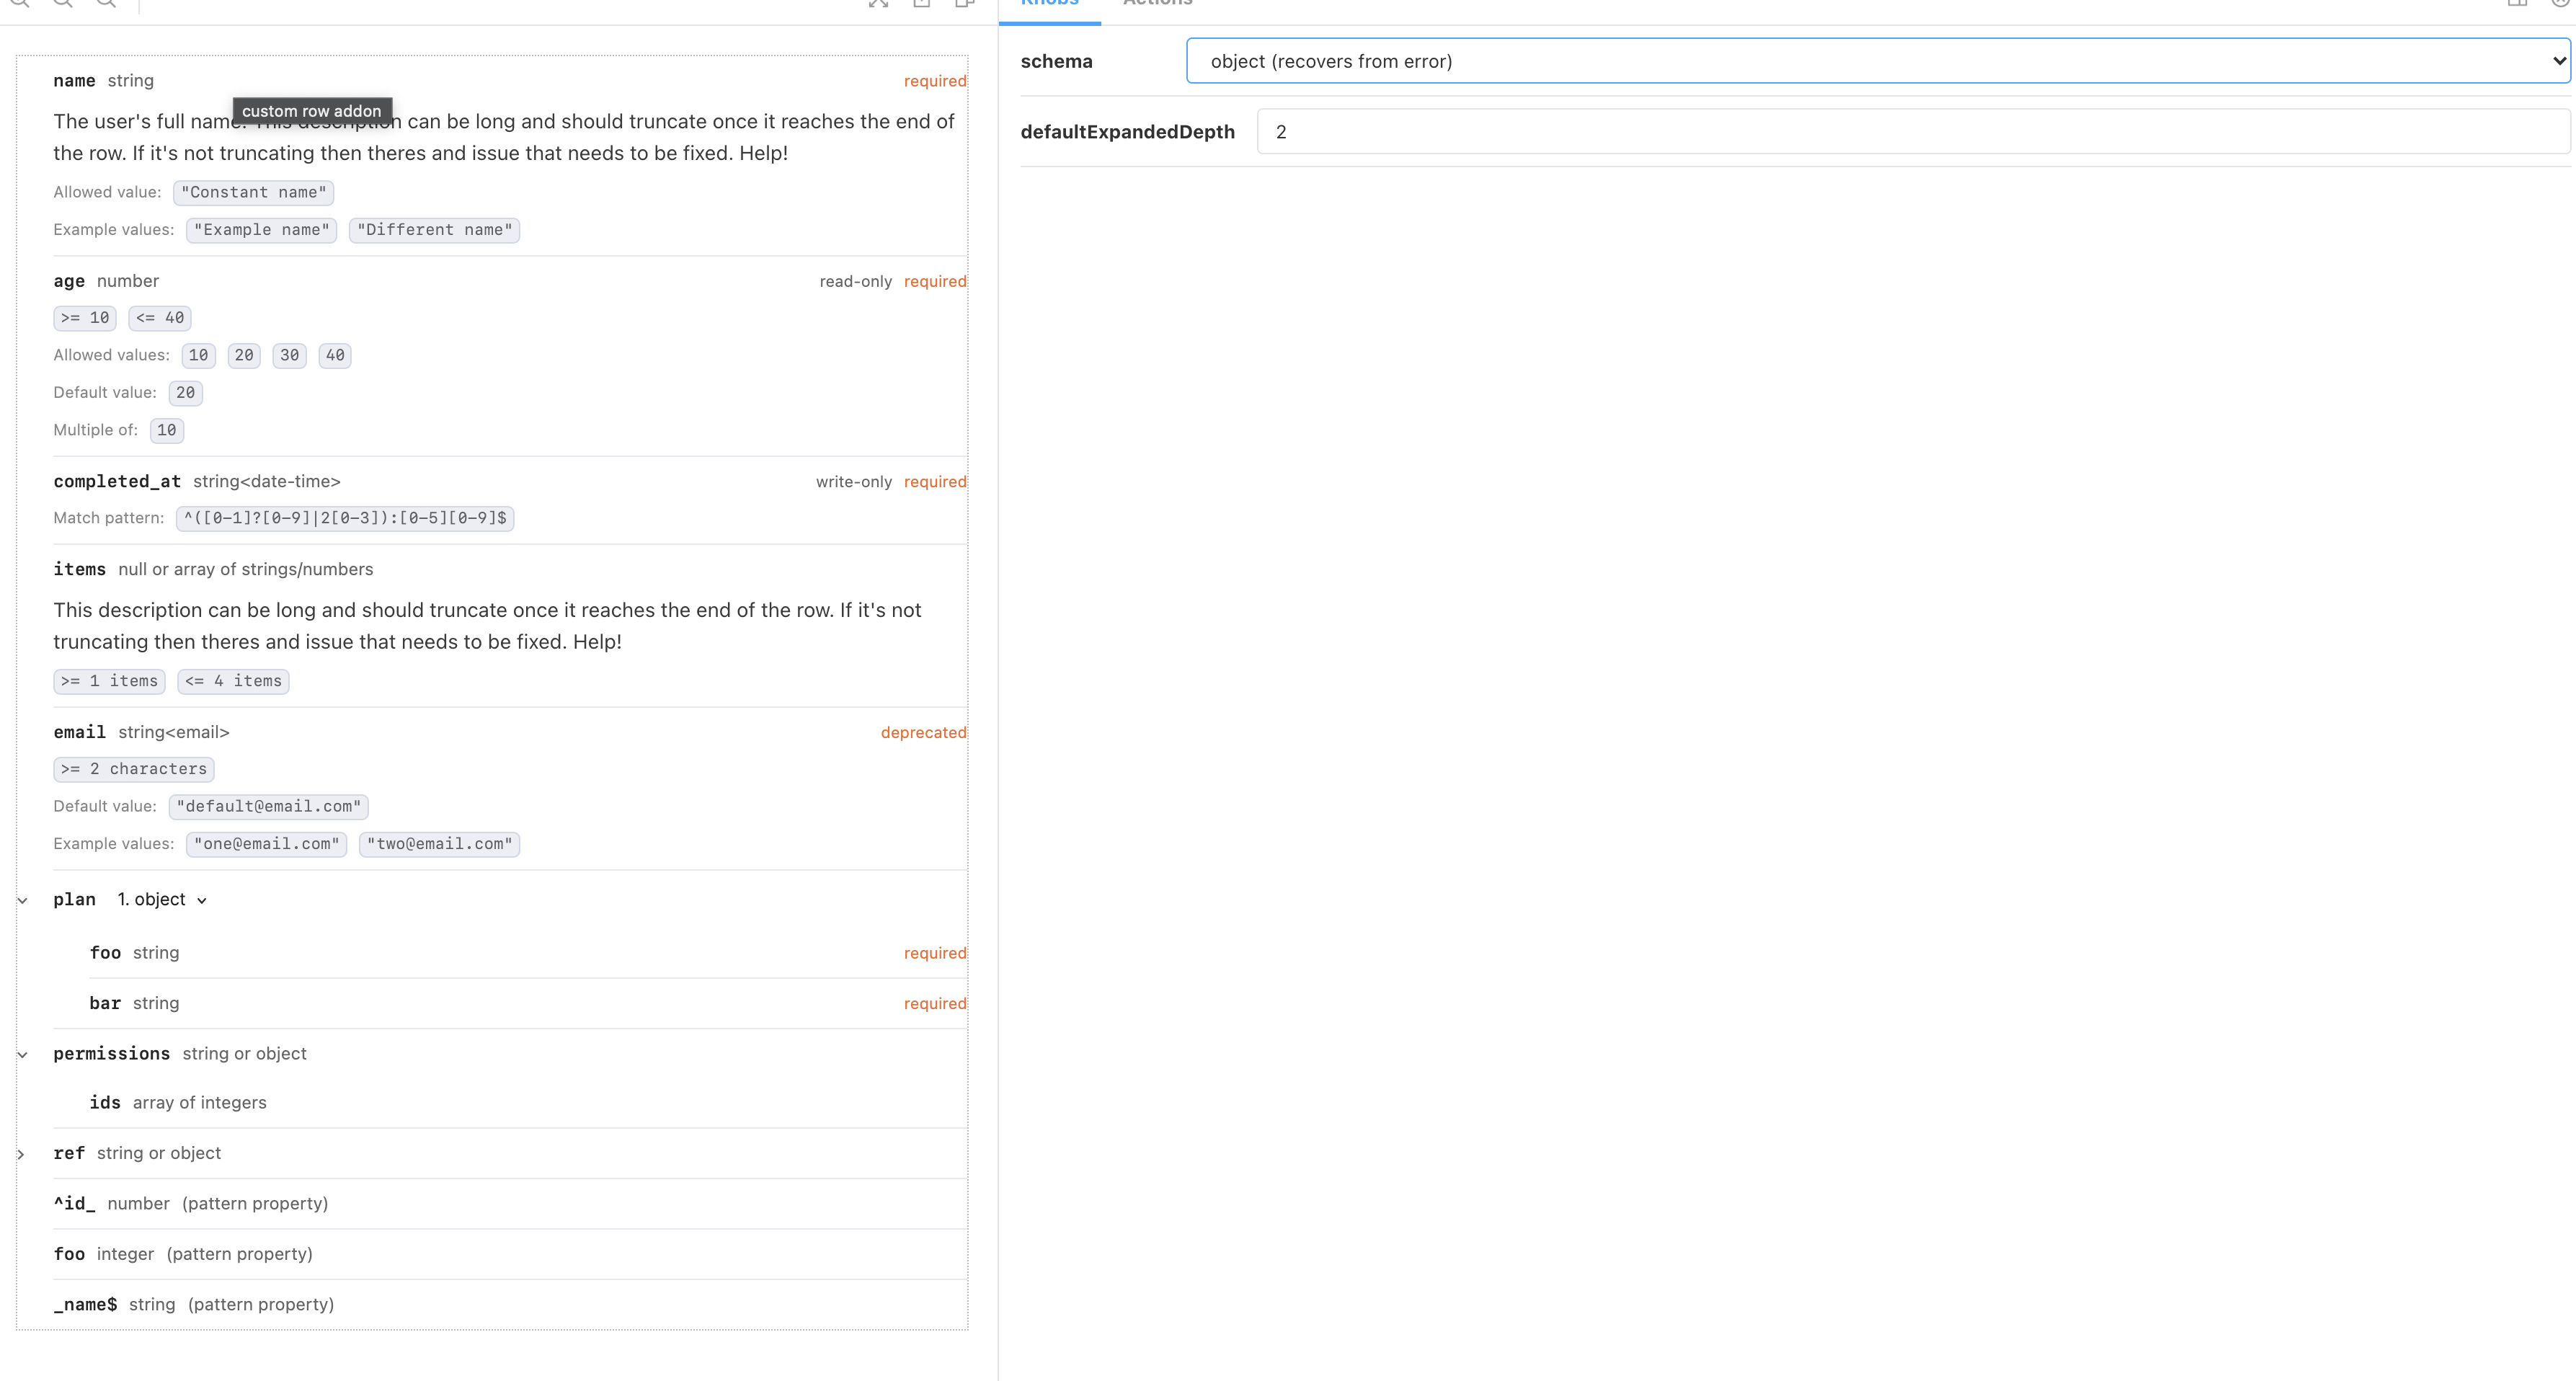The height and width of the screenshot is (1381, 2576).
Task: Click the first magnifier zoom-in icon
Action: tap(19, 2)
